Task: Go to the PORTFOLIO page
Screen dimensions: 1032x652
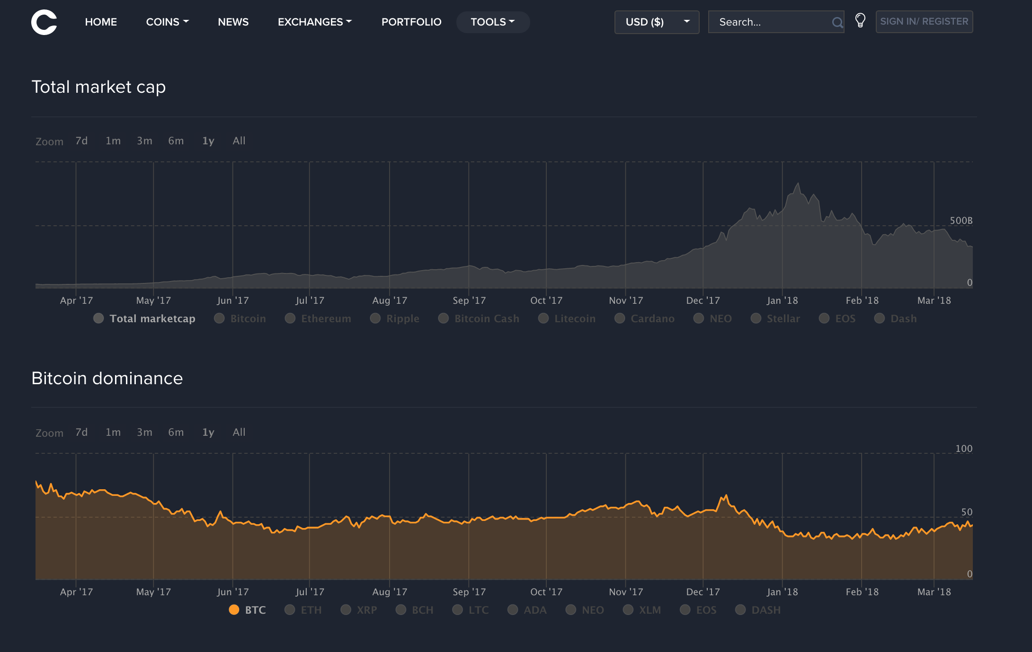Action: [411, 22]
